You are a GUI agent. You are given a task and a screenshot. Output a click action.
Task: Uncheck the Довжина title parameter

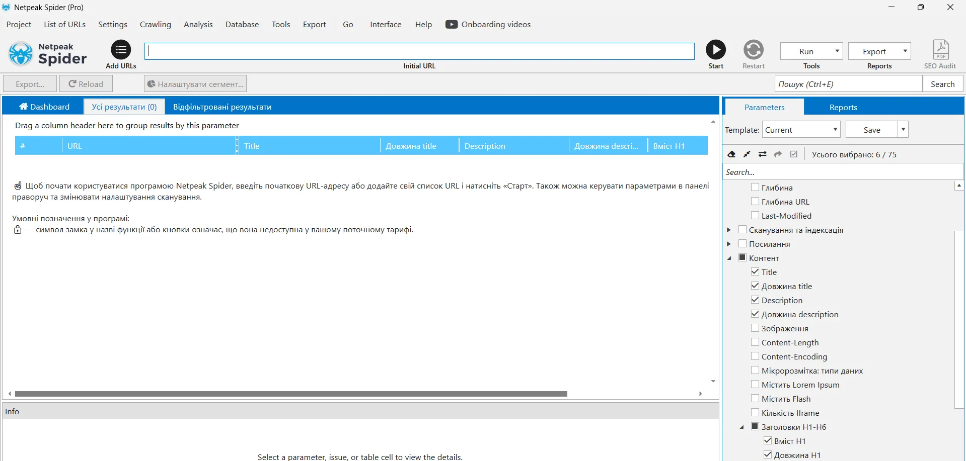coord(755,286)
